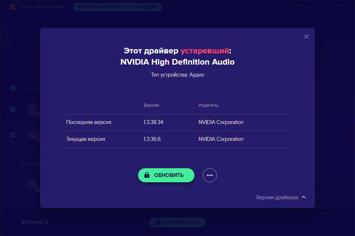
Task: Click the Тип устройства: Аудио text
Action: (177, 75)
